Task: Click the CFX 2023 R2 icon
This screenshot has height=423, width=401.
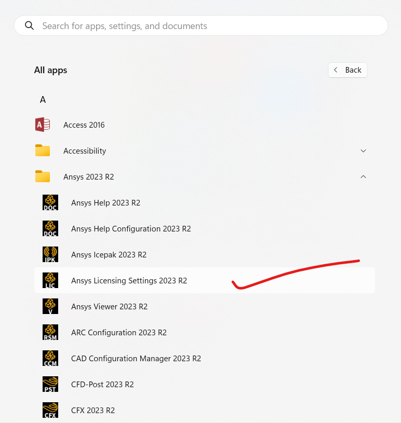Action: pyautogui.click(x=50, y=410)
